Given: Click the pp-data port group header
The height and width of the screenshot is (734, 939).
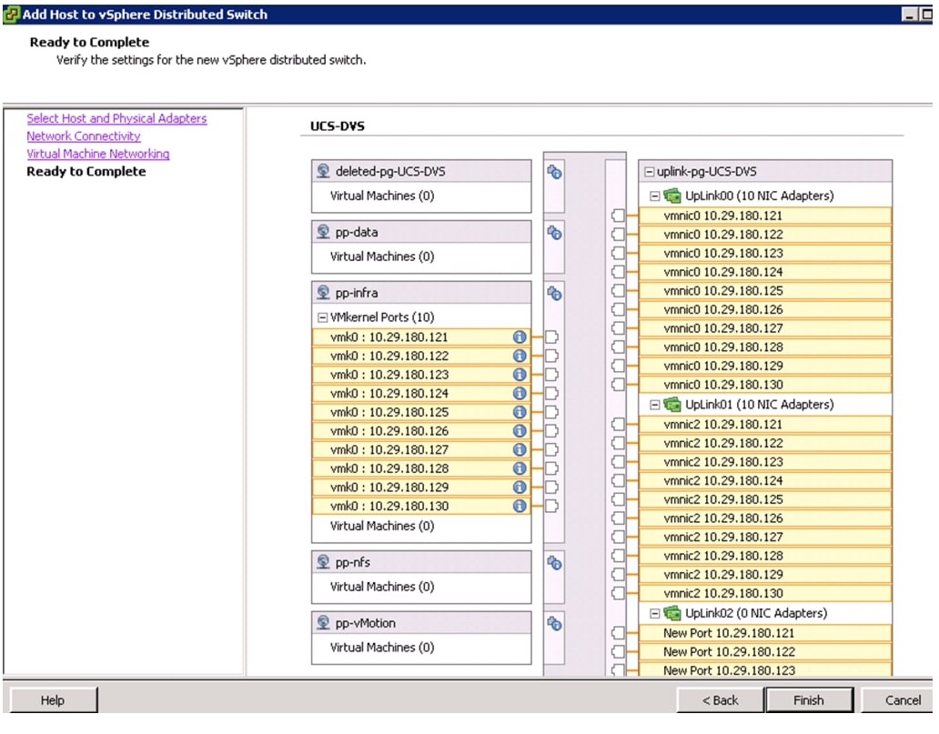Looking at the screenshot, I should click(421, 232).
